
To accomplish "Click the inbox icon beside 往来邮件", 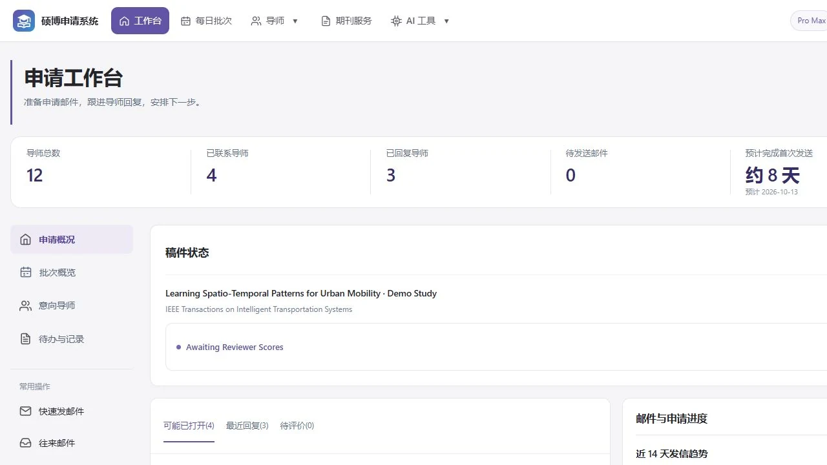I will (x=25, y=443).
